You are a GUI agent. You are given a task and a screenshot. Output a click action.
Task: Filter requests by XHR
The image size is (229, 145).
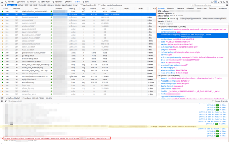35,5
